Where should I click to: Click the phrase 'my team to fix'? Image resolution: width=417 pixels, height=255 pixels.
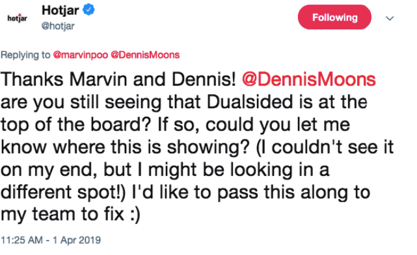[62, 214]
